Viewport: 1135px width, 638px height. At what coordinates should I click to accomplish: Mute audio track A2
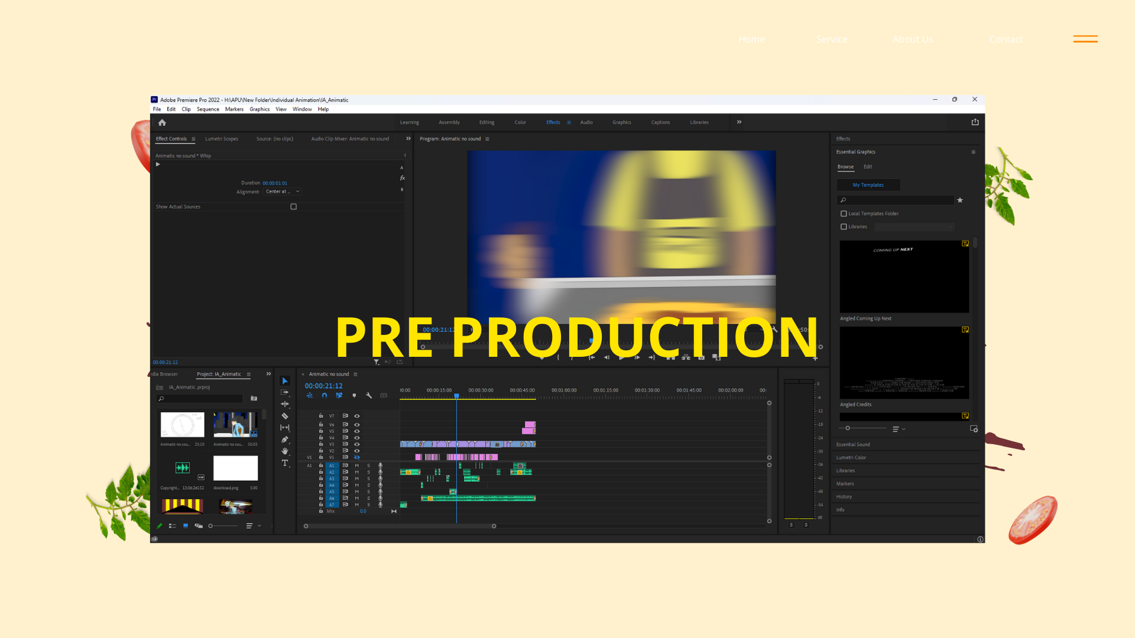pos(356,472)
